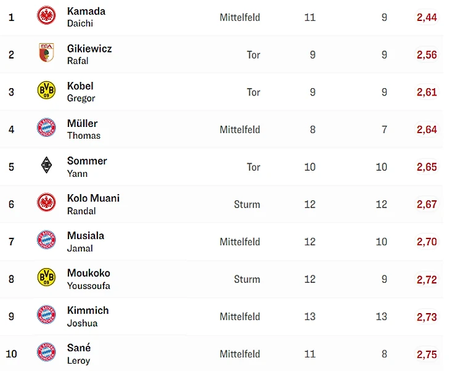450x371 pixels.
Task: Click the Bayern logo next to Müller
Action: [46, 129]
